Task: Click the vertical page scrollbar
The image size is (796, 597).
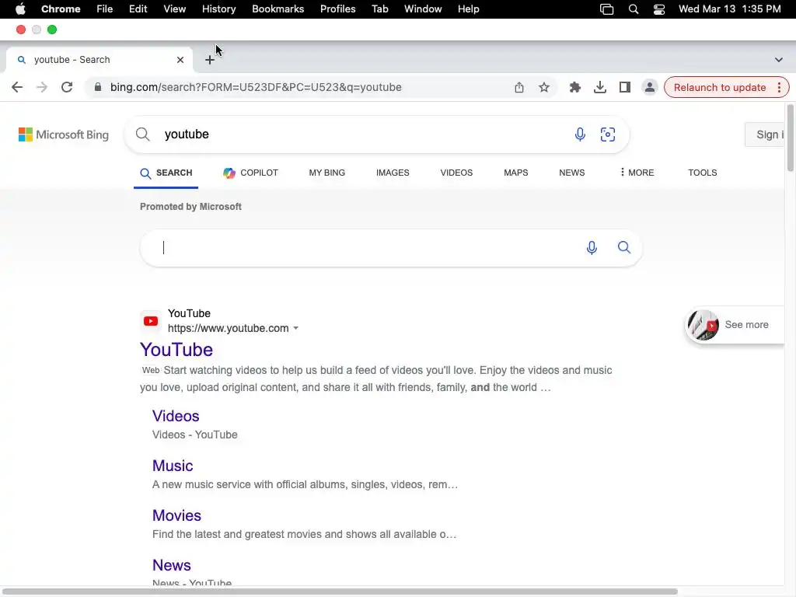Action: click(790, 138)
